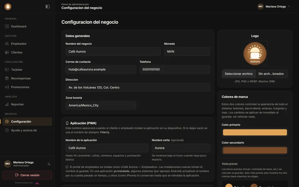This screenshot has height=187, width=299.
Task: Click 'Administrador' role text in sidebar footer
Action: click(x=21, y=165)
